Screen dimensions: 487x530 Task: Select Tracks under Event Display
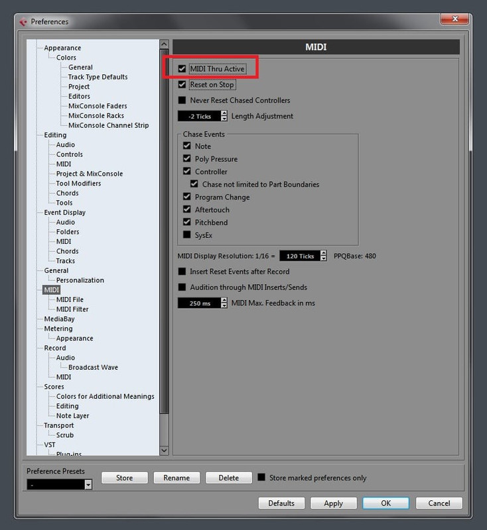65,260
